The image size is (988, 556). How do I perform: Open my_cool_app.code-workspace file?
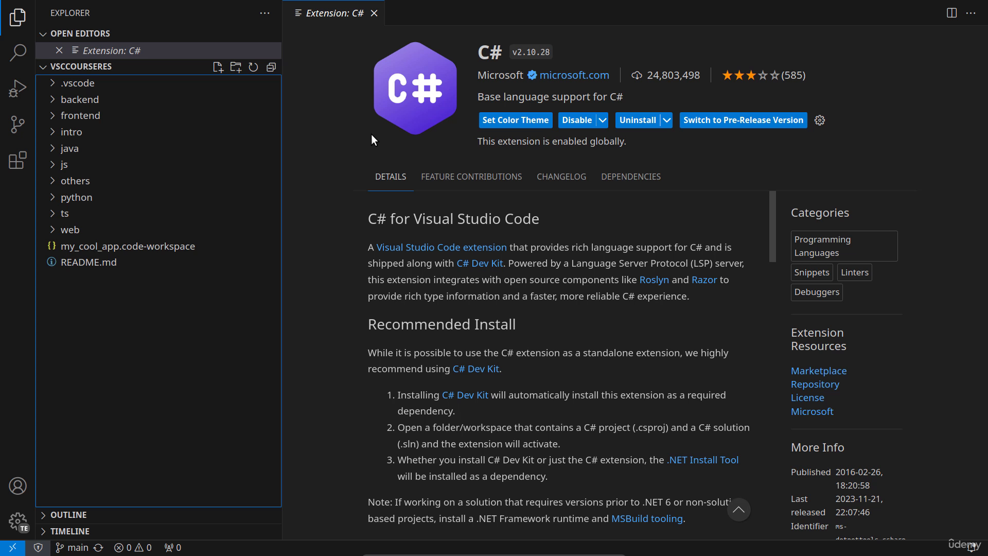click(158, 246)
